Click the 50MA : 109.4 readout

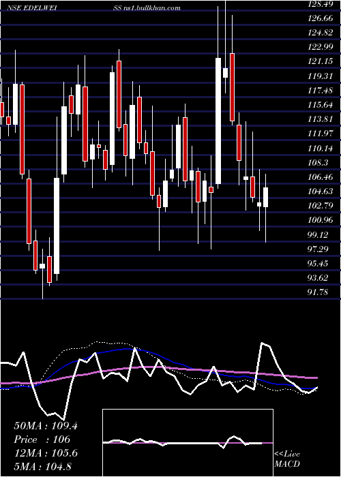(46, 426)
